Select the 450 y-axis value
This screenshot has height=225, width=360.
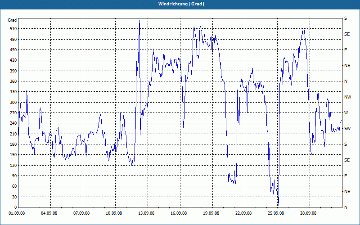pyautogui.click(x=13, y=50)
